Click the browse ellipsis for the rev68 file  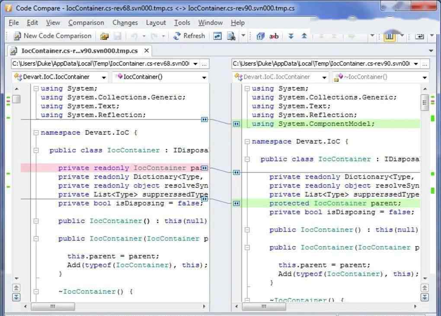pos(205,64)
